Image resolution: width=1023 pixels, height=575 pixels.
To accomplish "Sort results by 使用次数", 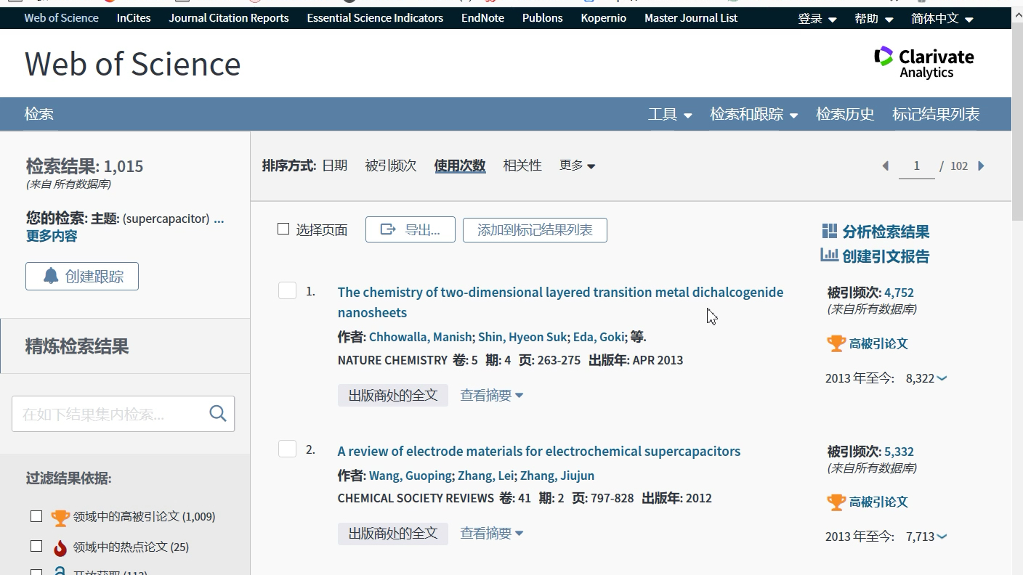I will [460, 166].
